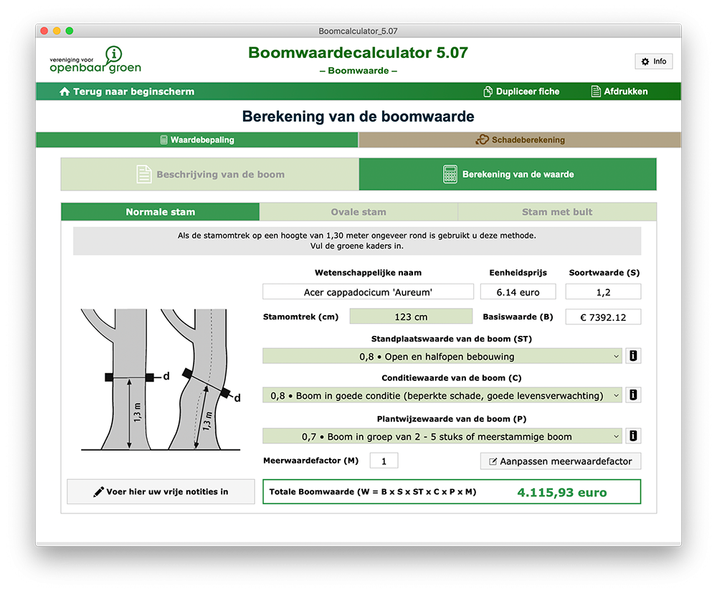Image resolution: width=717 pixels, height=593 pixels.
Task: Click the document icon on Beschrijving van de boom
Action: [144, 174]
